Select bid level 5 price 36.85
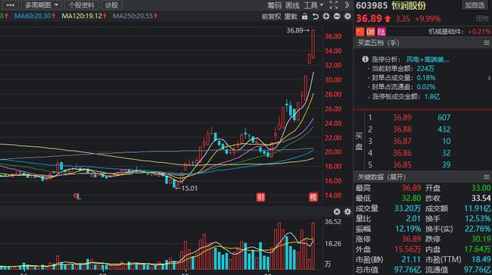The width and height of the screenshot is (492, 275). [x=402, y=165]
